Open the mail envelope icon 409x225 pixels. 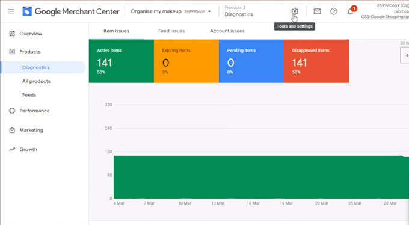(317, 11)
